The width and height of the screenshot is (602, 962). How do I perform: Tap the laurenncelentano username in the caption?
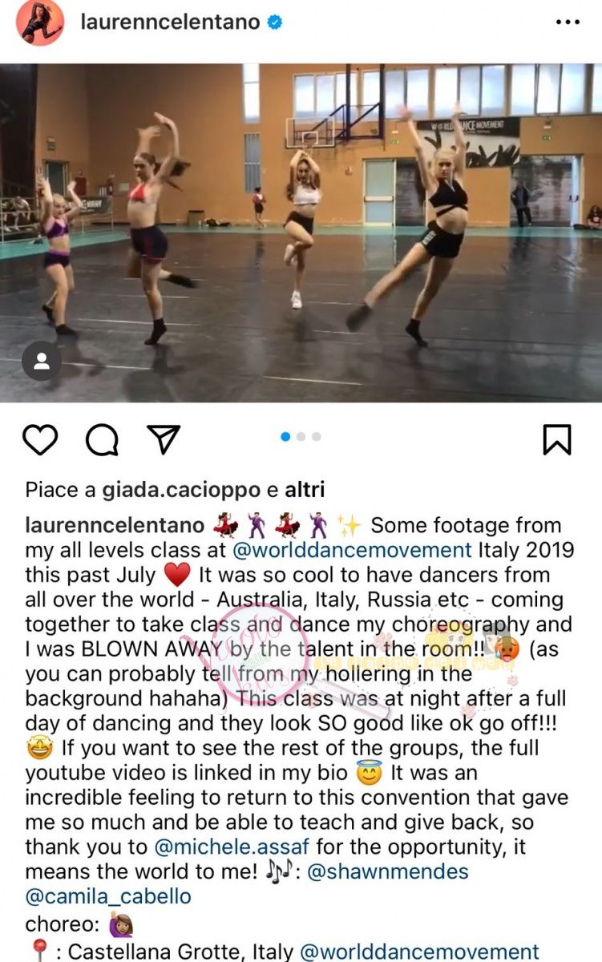click(115, 526)
